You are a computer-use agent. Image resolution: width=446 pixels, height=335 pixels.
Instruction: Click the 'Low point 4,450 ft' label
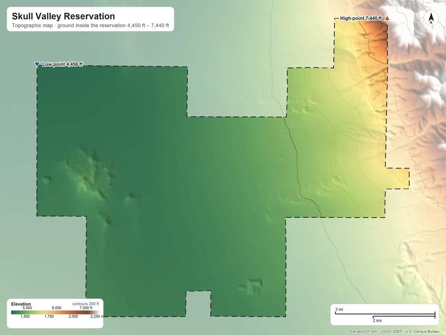pos(62,64)
